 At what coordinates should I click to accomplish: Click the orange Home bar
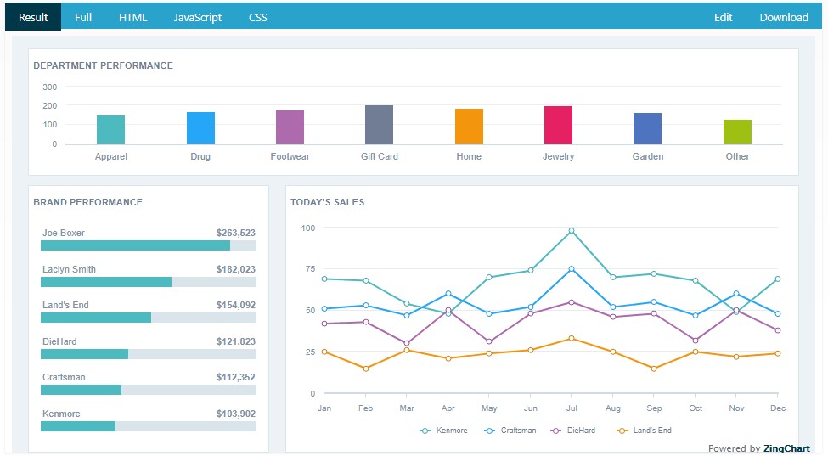click(469, 127)
